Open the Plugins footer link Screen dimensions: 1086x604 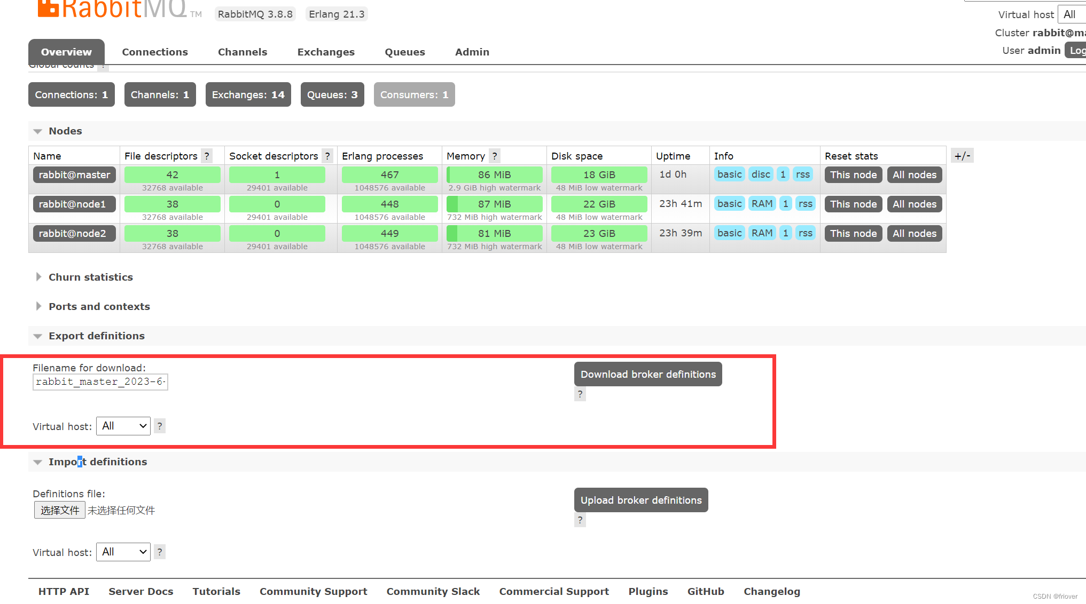tap(648, 591)
